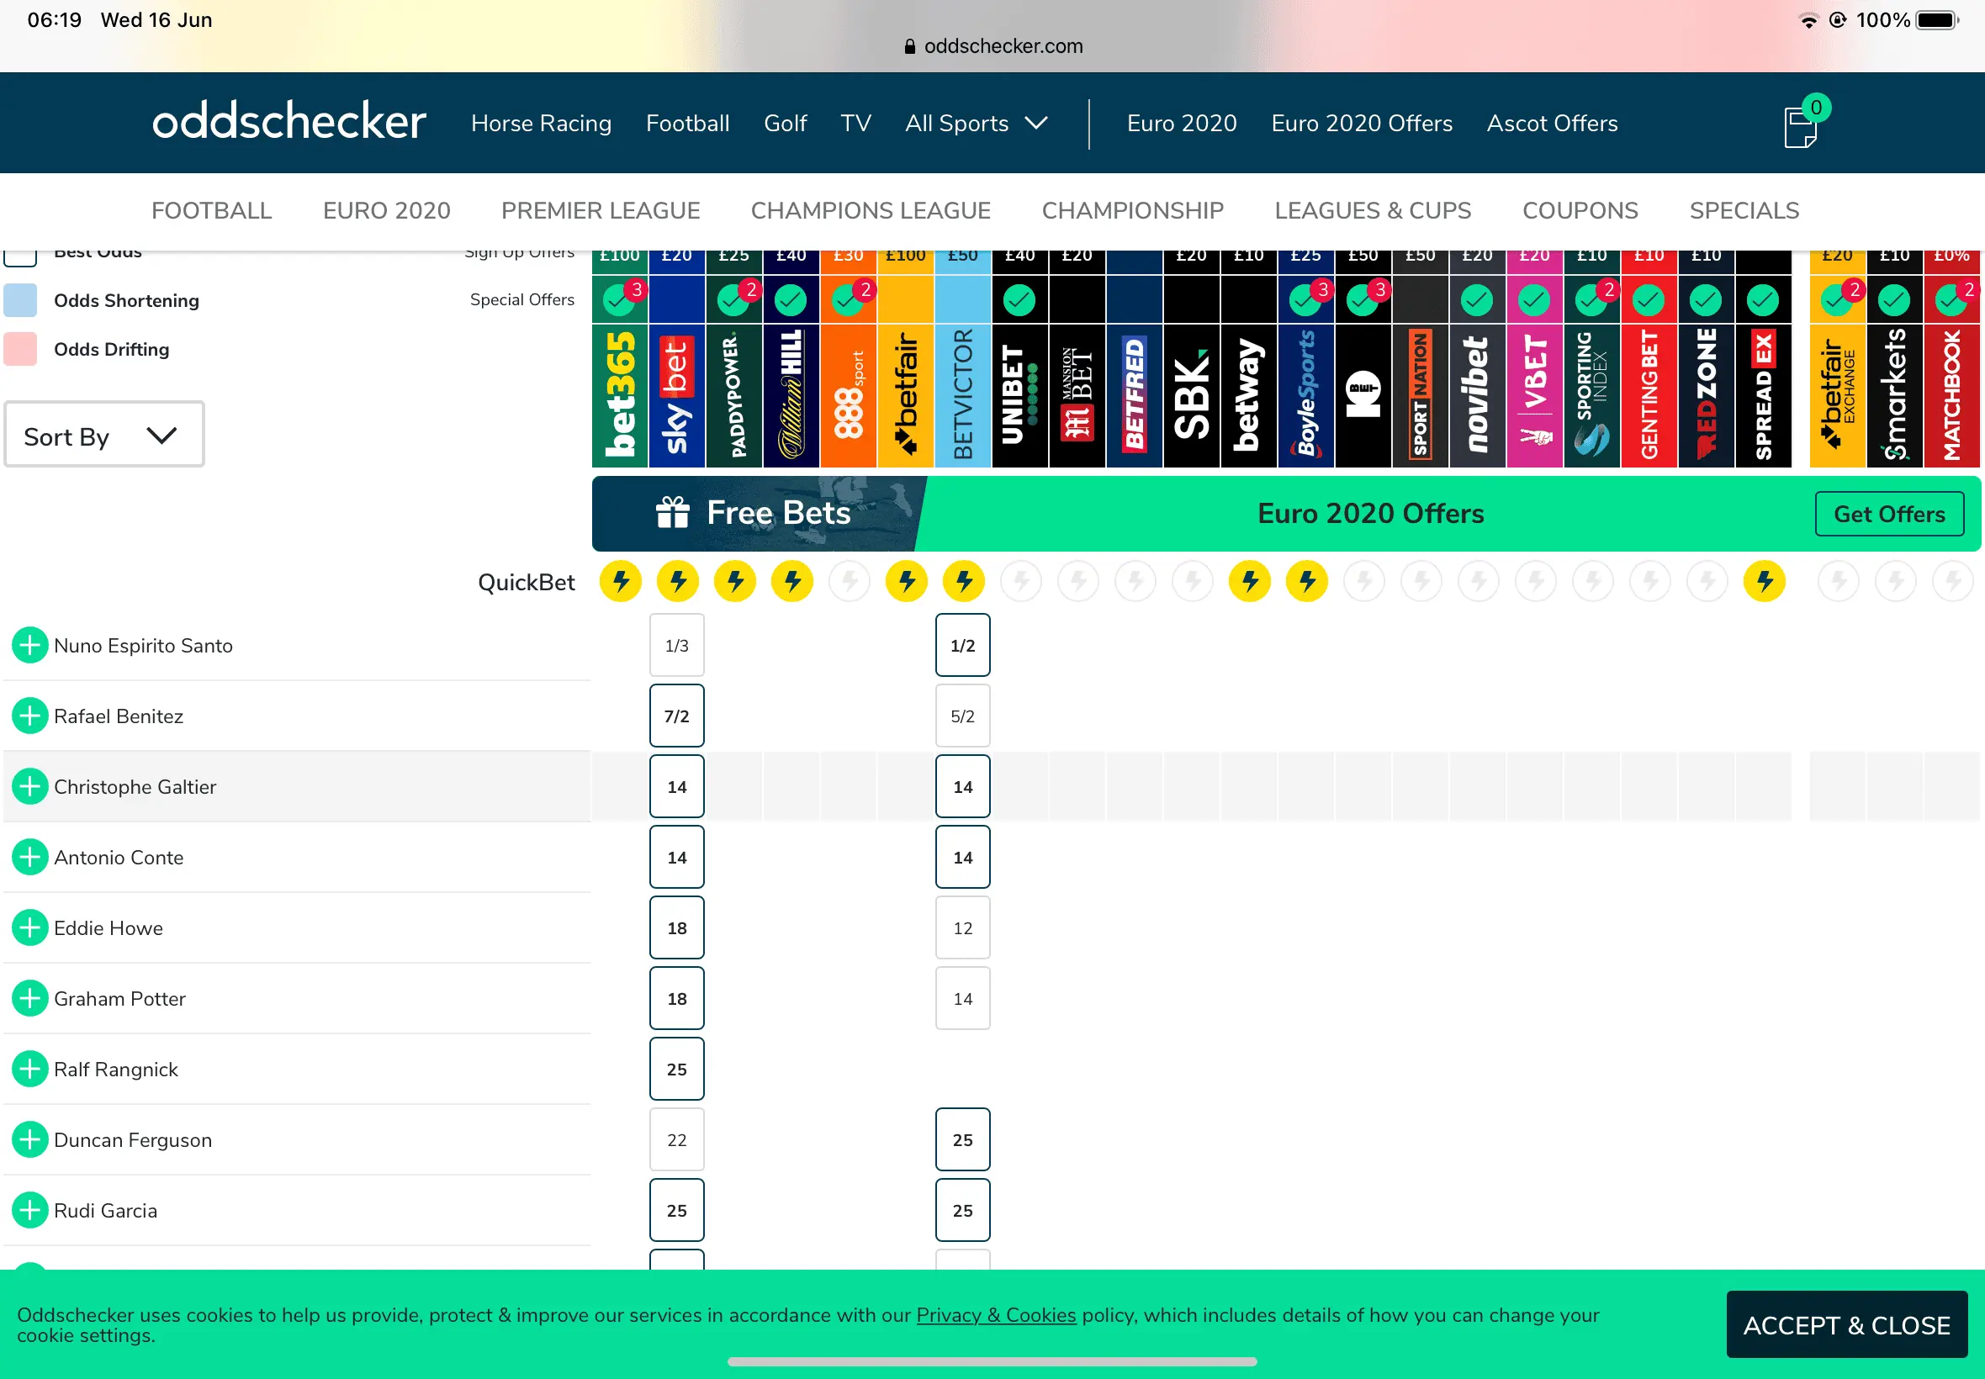1985x1379 pixels.
Task: Click plus icon next to Rudi Garcia
Action: (x=29, y=1211)
